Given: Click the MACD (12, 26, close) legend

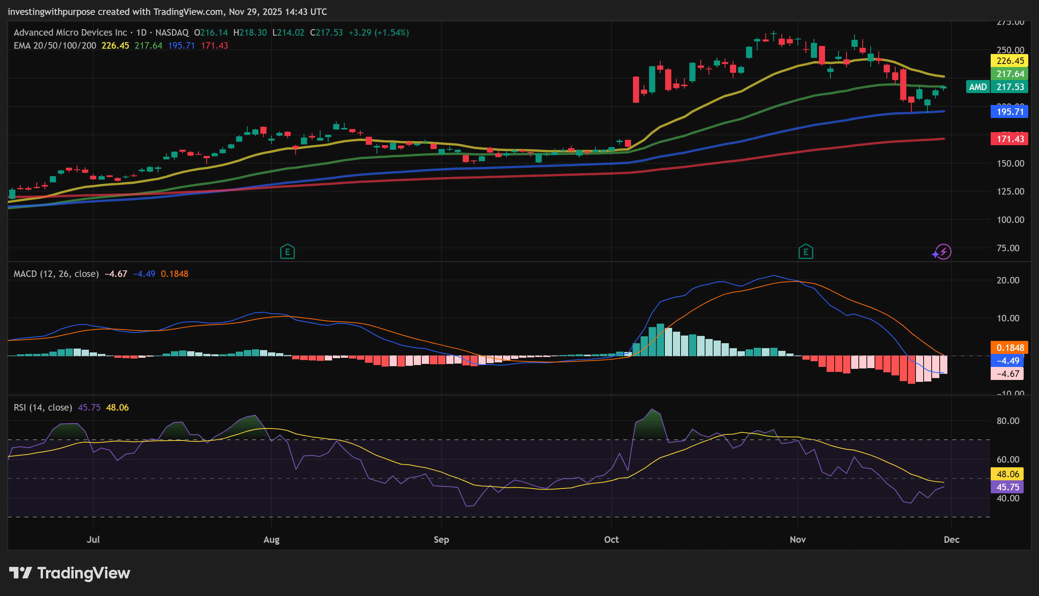Looking at the screenshot, I should [x=56, y=274].
